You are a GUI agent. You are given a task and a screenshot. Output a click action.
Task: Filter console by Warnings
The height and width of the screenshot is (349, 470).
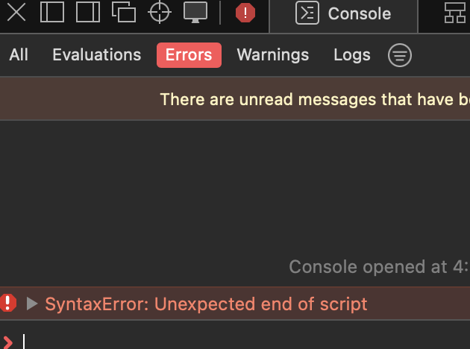coord(273,55)
